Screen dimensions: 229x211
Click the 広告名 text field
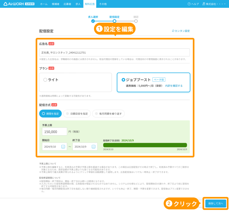point(114,52)
